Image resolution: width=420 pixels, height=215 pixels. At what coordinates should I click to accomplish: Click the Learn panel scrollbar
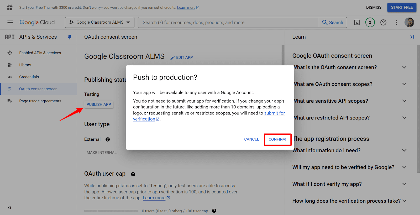pos(418,109)
